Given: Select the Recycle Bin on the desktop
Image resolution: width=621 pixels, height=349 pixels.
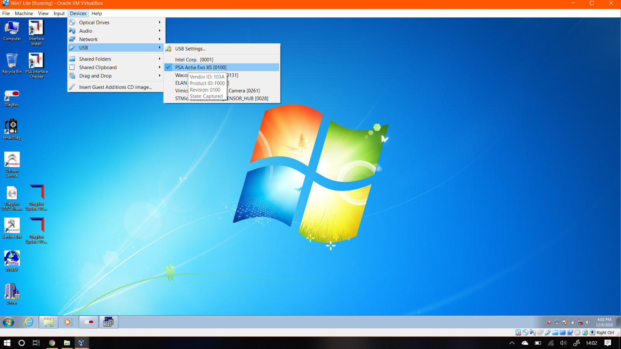Looking at the screenshot, I should click(x=12, y=64).
